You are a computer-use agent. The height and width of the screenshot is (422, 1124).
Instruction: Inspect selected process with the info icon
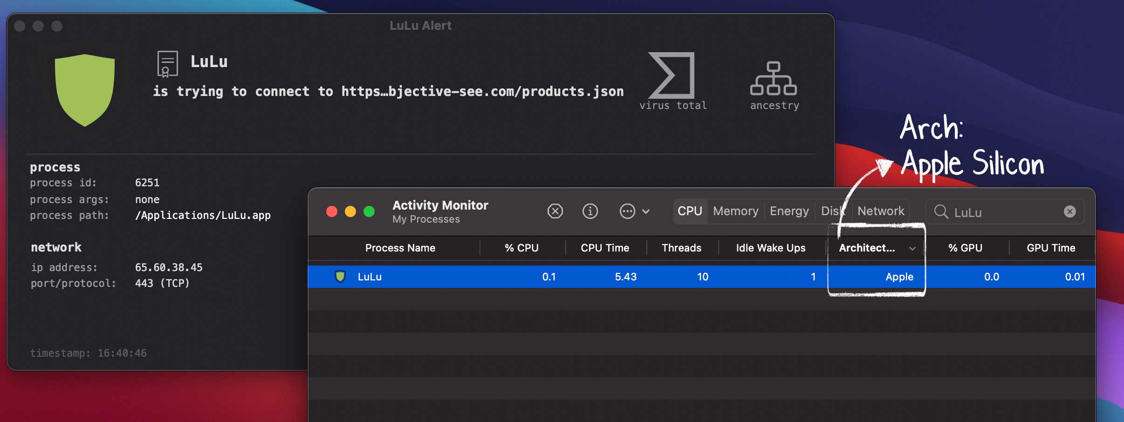pos(590,211)
